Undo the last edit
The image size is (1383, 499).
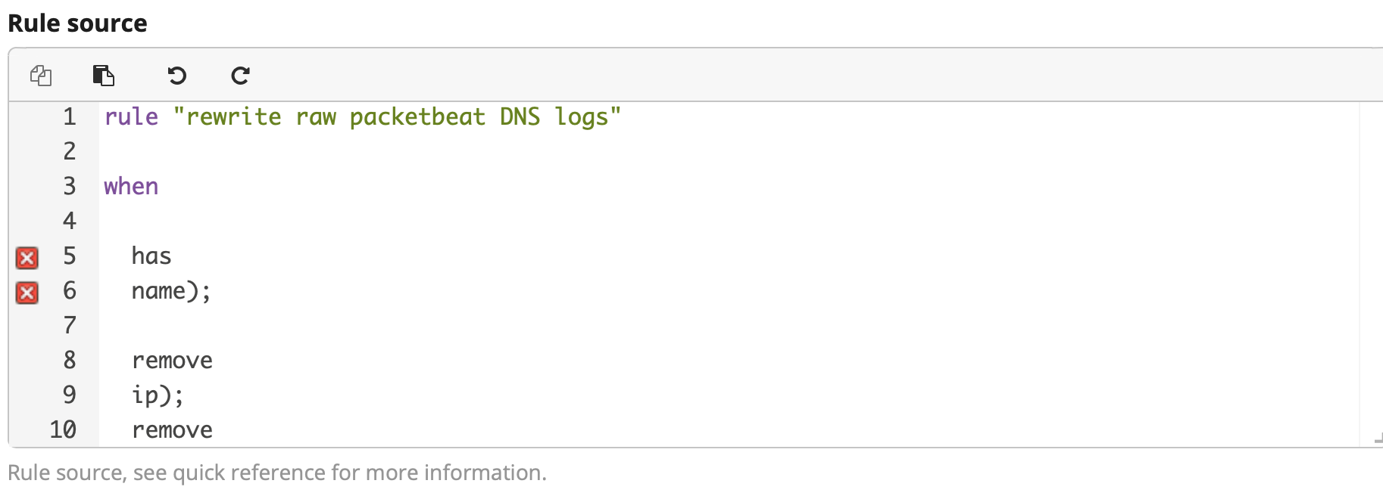pyautogui.click(x=176, y=76)
